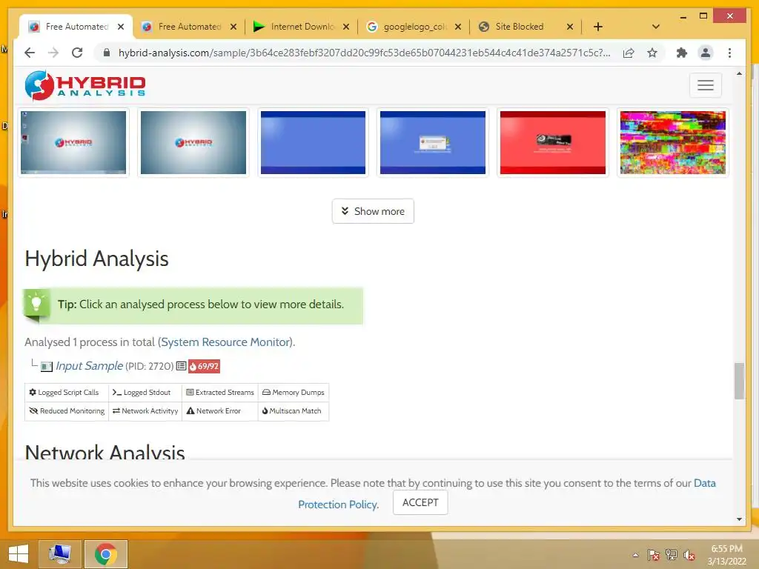Click the address bar URL
Screen dimensions: 759x569
tap(364, 53)
